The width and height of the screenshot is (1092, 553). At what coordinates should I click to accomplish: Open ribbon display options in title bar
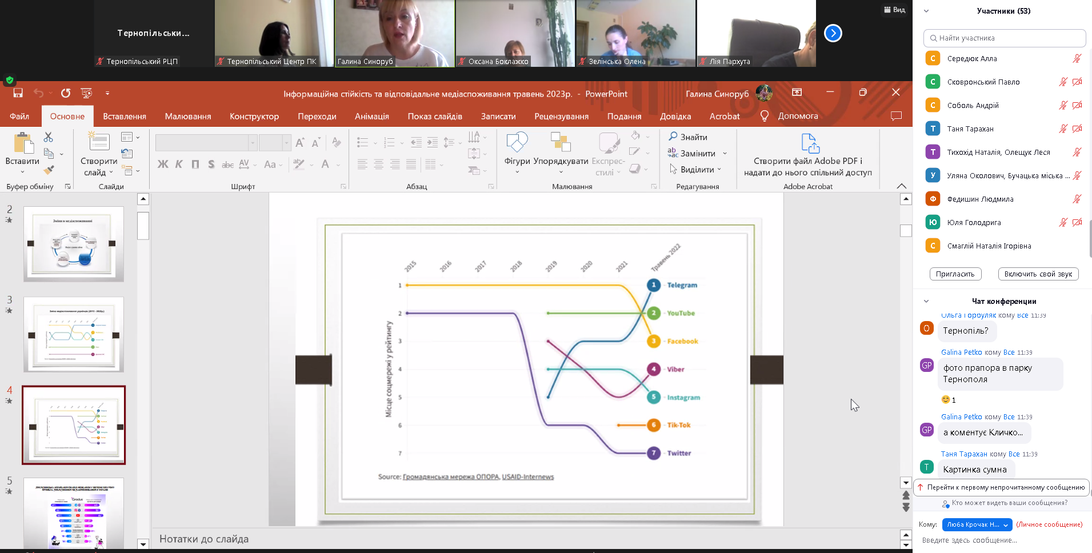tap(797, 92)
